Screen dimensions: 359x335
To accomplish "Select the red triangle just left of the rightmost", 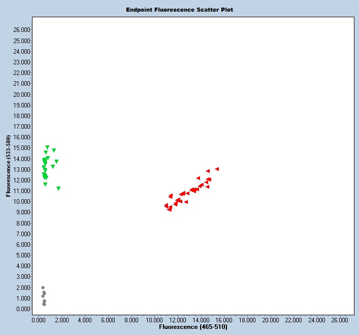I will coord(208,171).
